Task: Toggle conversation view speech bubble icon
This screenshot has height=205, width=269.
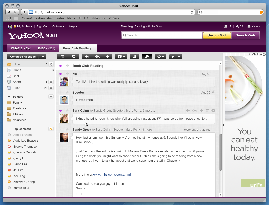Action: pyautogui.click(x=147, y=57)
